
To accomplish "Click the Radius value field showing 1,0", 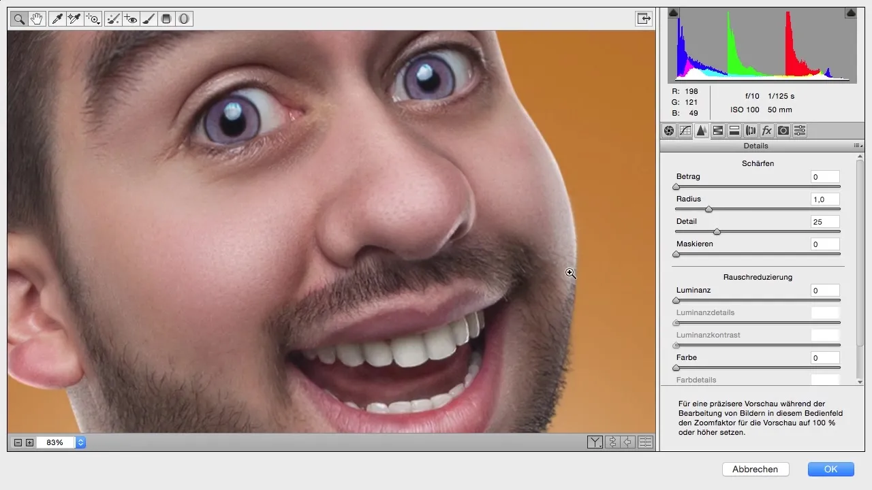I will (825, 199).
